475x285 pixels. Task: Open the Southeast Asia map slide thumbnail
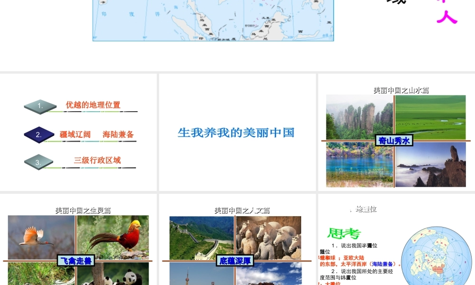213,20
